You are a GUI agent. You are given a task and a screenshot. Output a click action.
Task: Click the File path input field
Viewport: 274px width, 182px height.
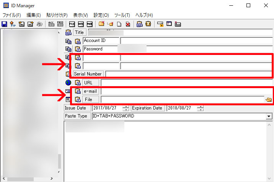point(183,100)
